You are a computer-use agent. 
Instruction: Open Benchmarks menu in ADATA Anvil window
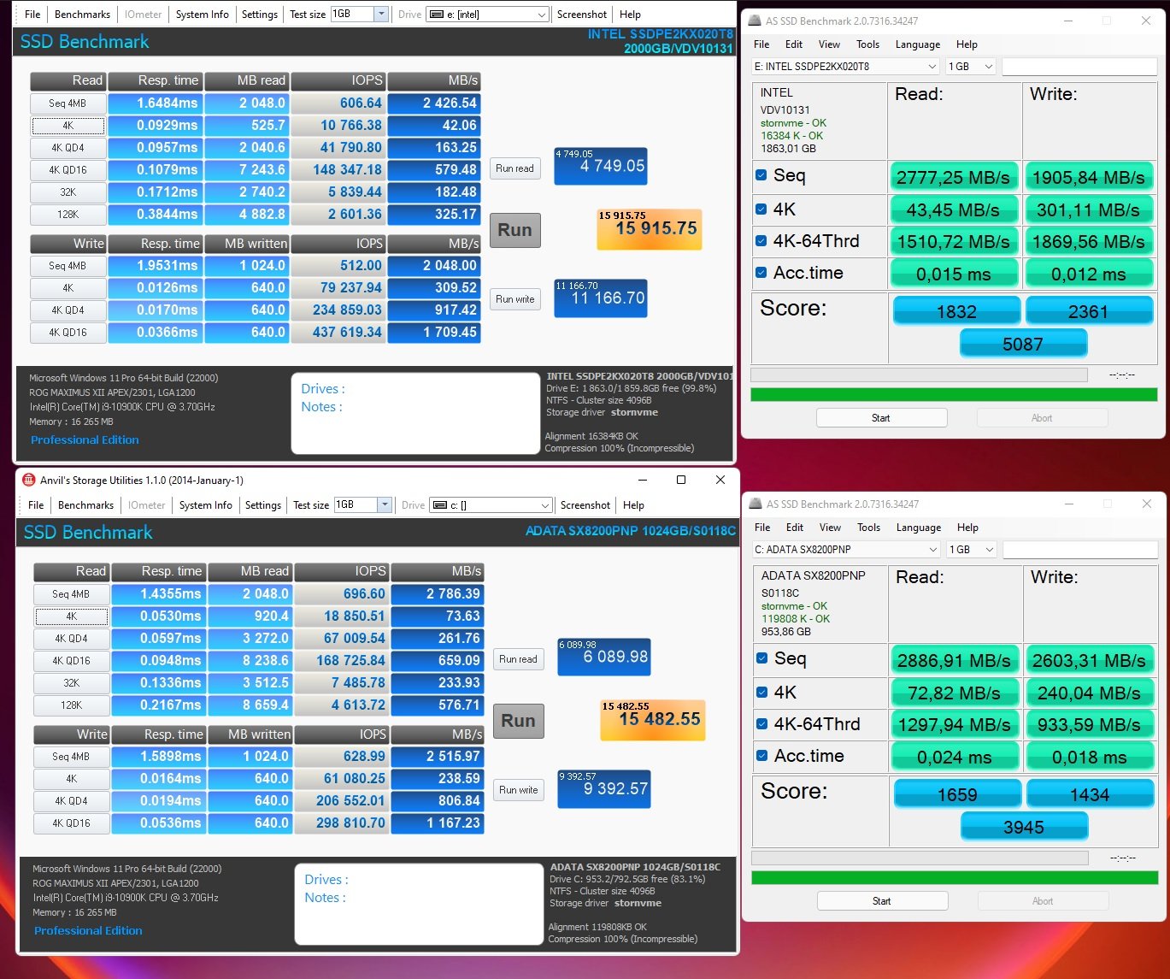pyautogui.click(x=85, y=505)
